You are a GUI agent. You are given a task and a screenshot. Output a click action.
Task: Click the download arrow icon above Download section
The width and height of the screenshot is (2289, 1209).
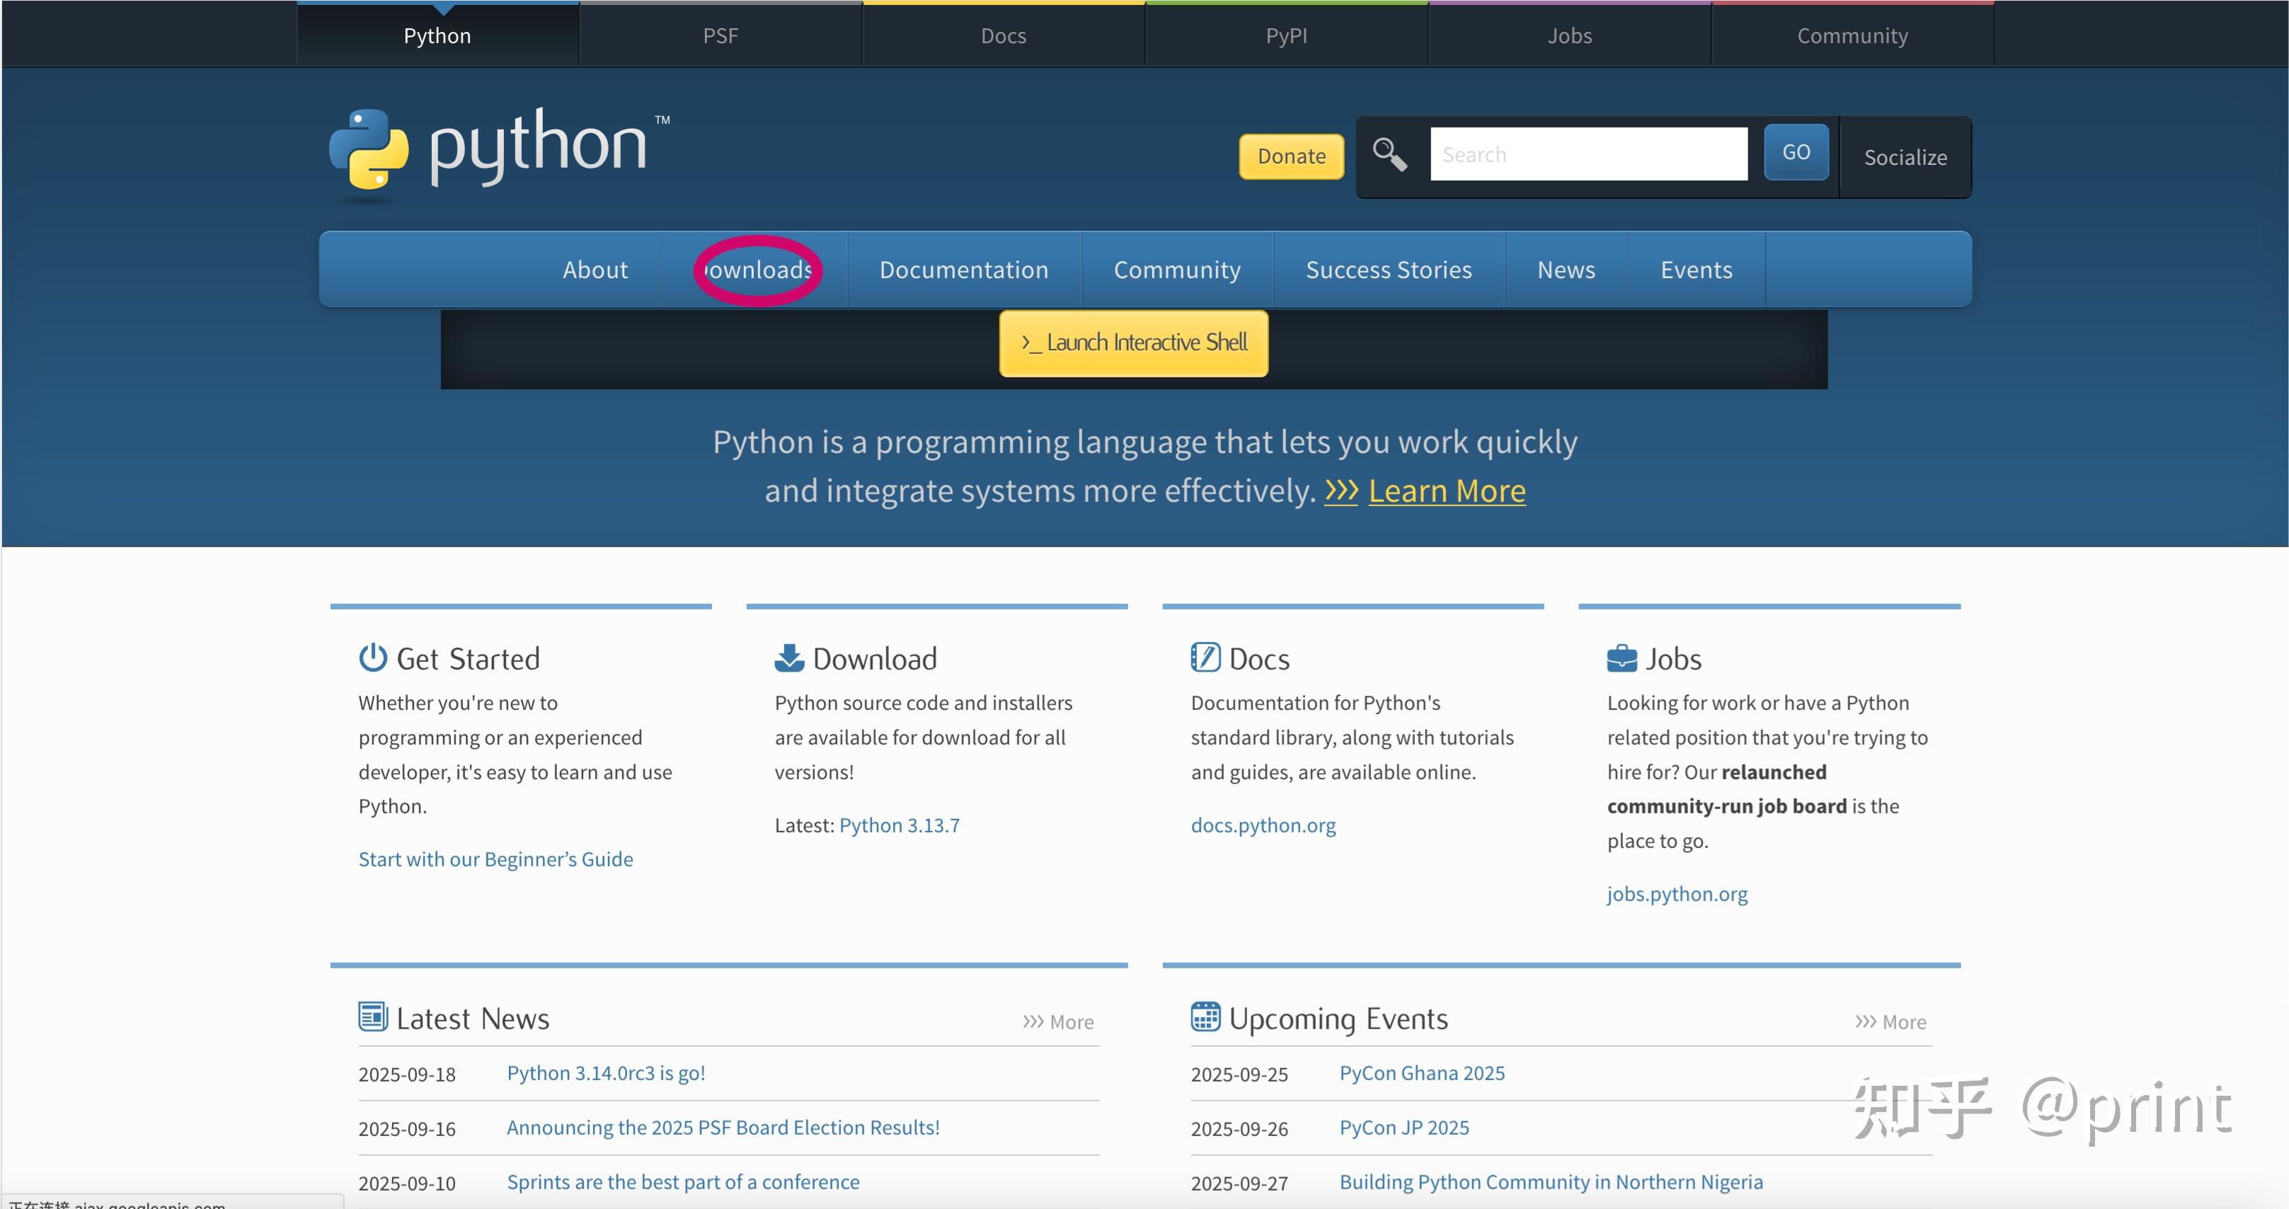(x=789, y=656)
